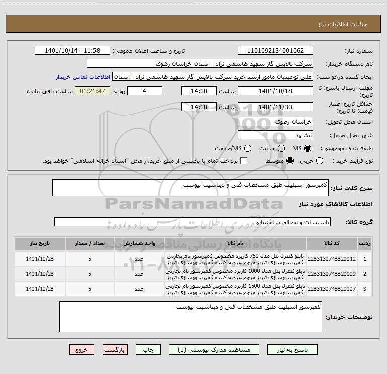Click the شرح کلی نیاز text box
387x374 pixels.
[x=190, y=188]
